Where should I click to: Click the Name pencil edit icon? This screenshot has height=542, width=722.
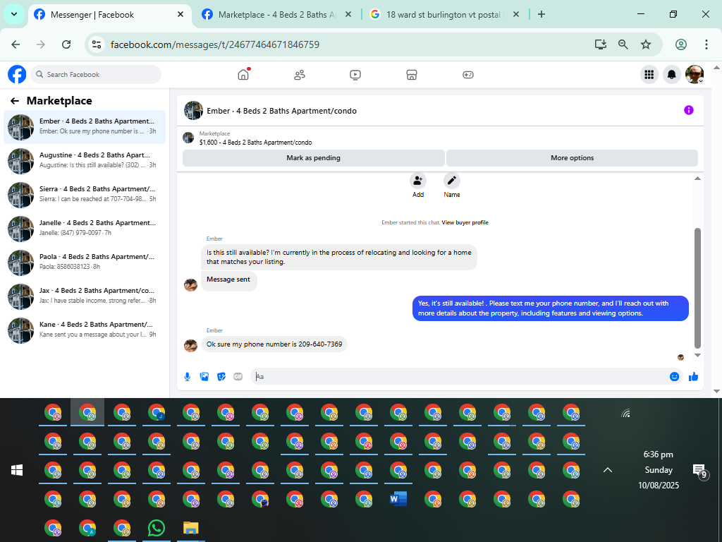[x=452, y=181]
